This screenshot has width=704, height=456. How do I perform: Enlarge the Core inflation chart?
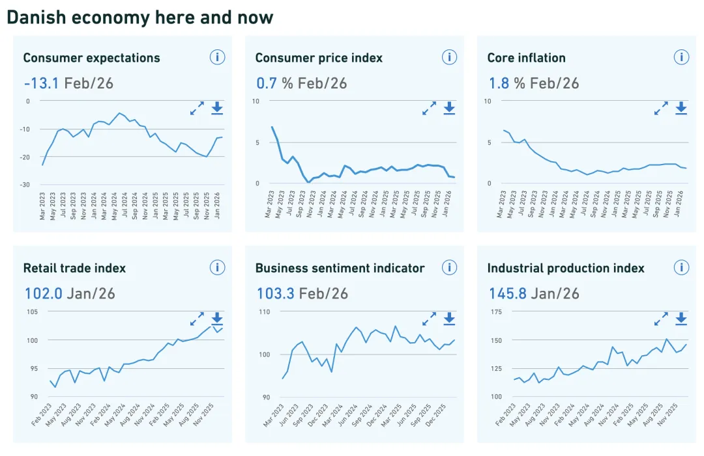[x=661, y=108]
